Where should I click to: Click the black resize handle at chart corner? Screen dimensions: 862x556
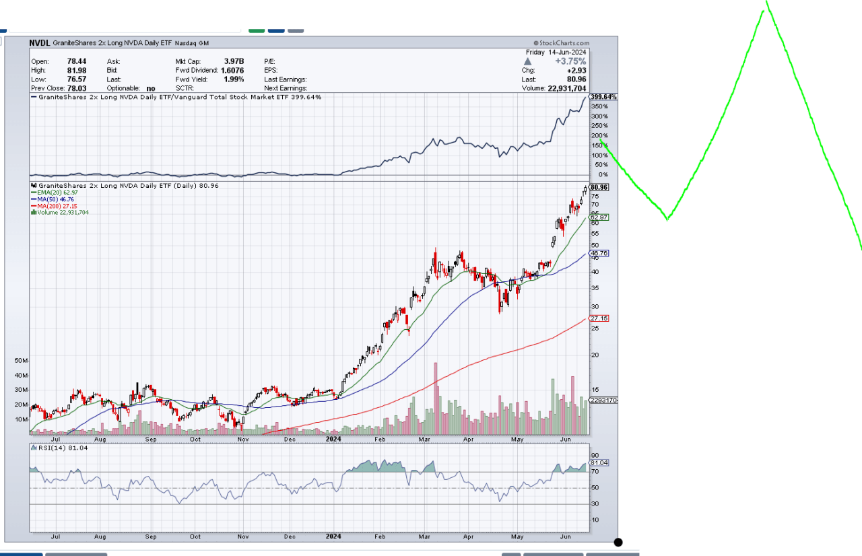618,542
